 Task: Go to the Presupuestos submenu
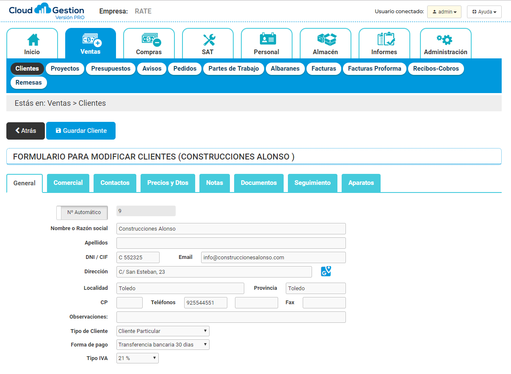111,69
